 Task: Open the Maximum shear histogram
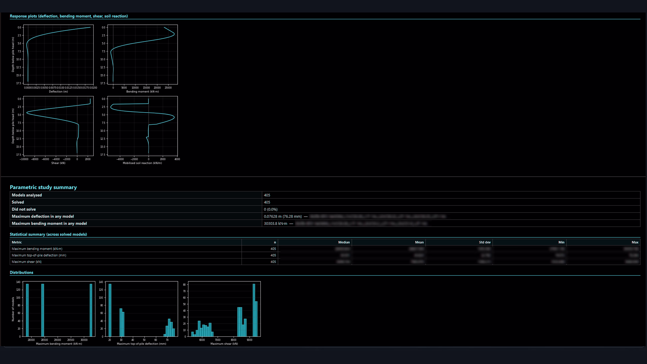(224, 309)
